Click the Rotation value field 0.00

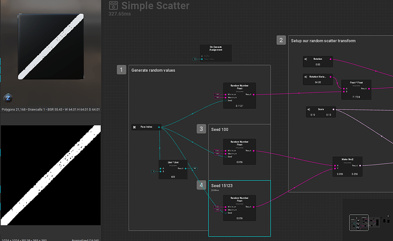pyautogui.click(x=318, y=64)
